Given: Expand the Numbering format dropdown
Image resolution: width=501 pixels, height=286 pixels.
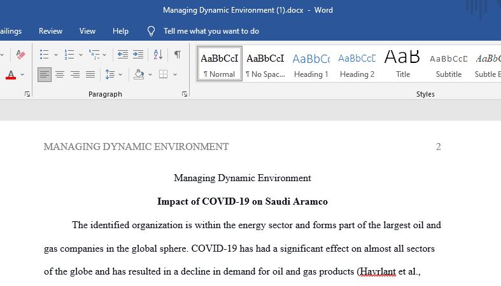Looking at the screenshot, I should click(80, 55).
